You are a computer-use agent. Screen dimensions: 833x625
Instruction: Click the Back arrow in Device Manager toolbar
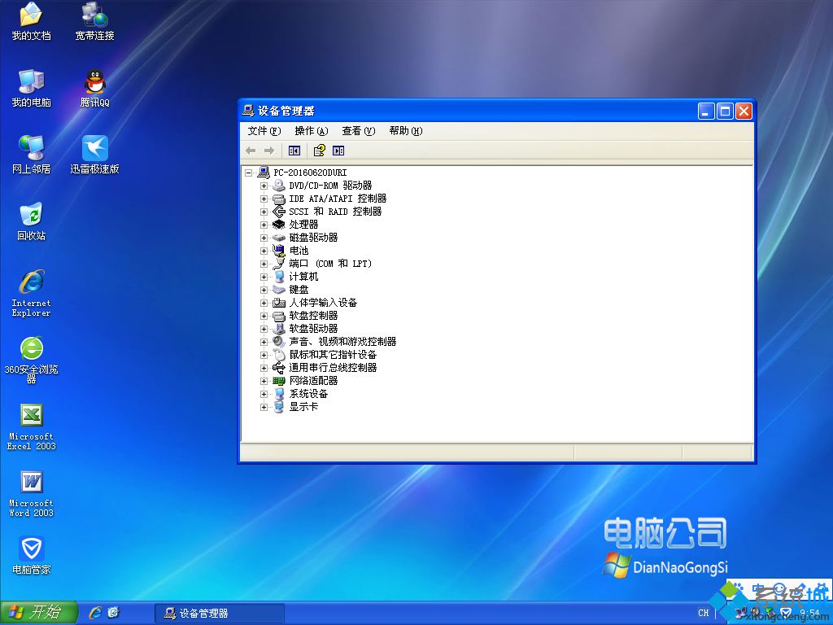coord(251,151)
